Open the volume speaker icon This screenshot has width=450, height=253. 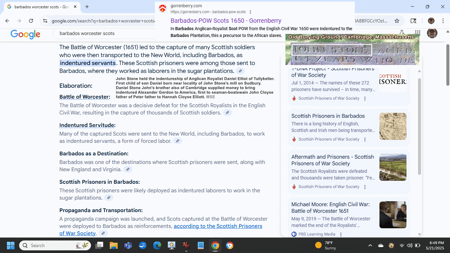pyautogui.click(x=410, y=245)
